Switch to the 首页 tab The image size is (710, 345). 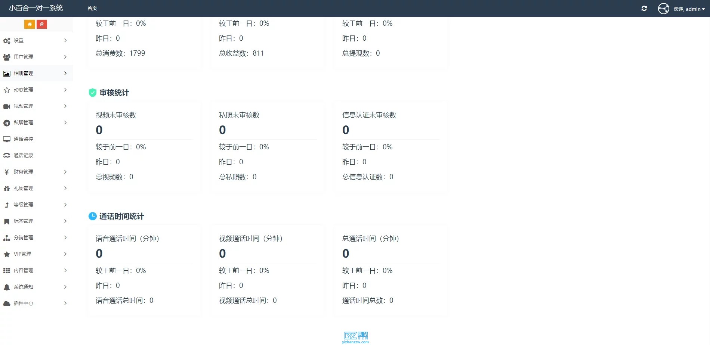tap(92, 8)
